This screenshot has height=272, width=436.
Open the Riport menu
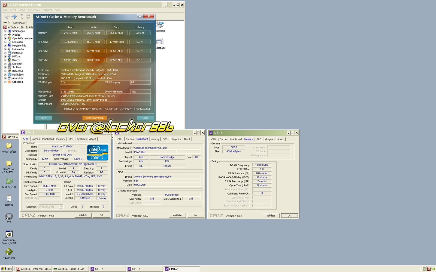click(x=22, y=10)
